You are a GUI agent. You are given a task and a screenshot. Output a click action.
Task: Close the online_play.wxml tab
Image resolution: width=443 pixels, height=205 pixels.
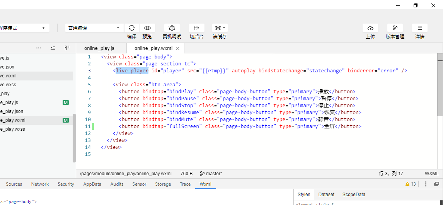pyautogui.click(x=178, y=48)
